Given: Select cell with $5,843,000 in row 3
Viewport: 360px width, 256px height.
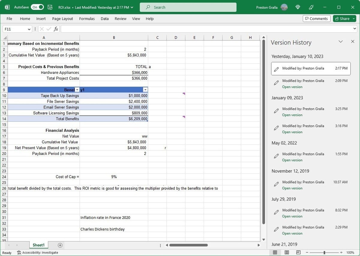Looking at the screenshot, I should pyautogui.click(x=114, y=55).
